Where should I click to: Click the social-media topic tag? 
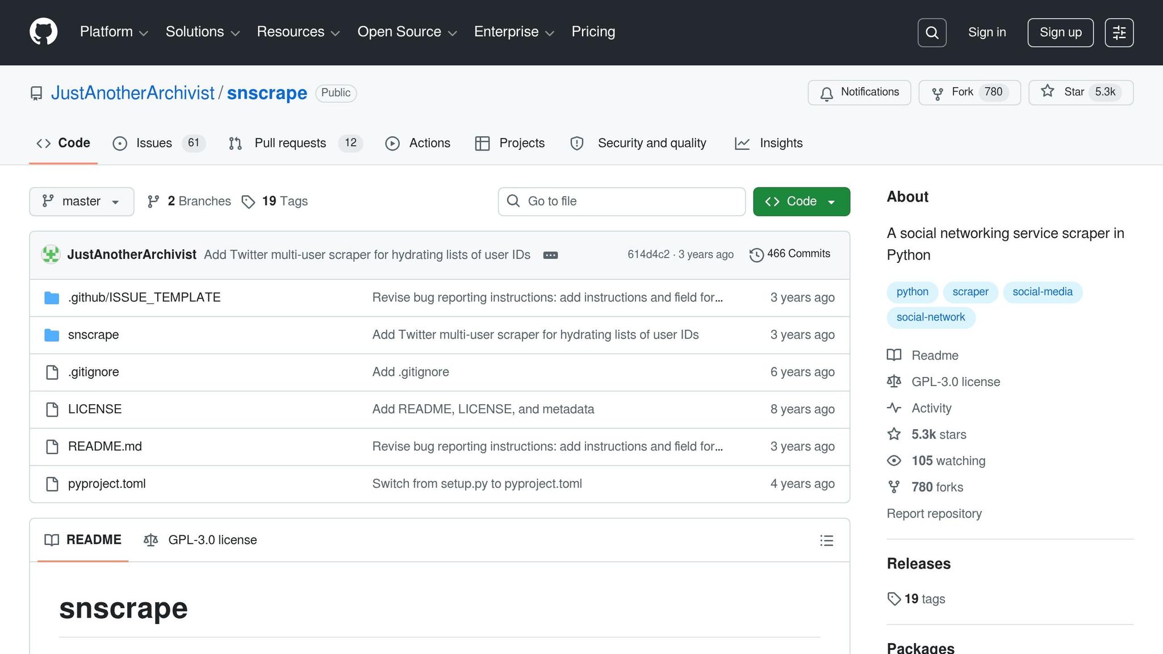click(1043, 292)
